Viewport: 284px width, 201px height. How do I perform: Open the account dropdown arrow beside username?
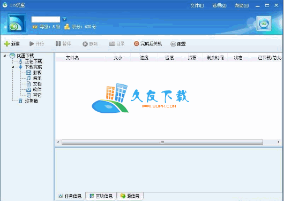(64, 19)
